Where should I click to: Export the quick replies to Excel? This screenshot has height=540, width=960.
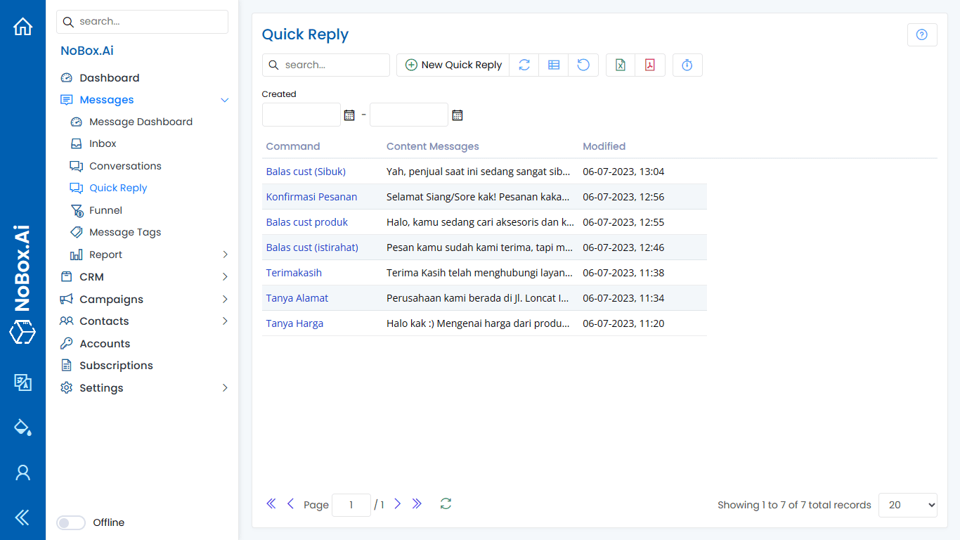pos(620,65)
